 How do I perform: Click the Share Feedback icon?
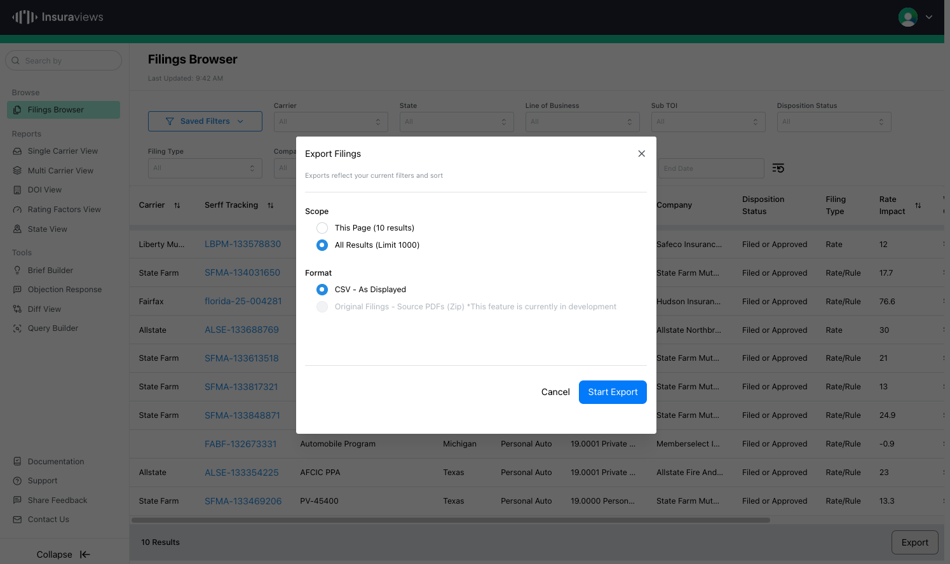(x=17, y=500)
